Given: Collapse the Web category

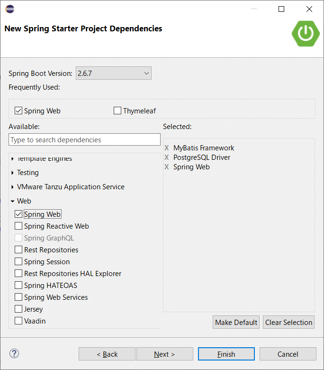Looking at the screenshot, I should pyautogui.click(x=12, y=201).
